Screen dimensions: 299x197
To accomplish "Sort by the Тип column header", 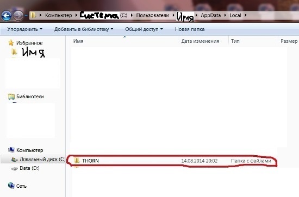I will [235, 41].
